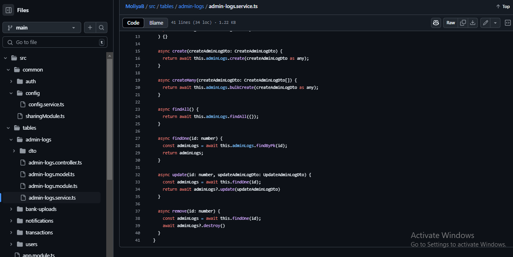This screenshot has height=257, width=513.
Task: Switch to Blame view
Action: click(x=156, y=23)
